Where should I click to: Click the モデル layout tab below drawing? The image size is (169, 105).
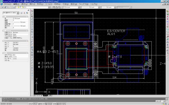45,95
